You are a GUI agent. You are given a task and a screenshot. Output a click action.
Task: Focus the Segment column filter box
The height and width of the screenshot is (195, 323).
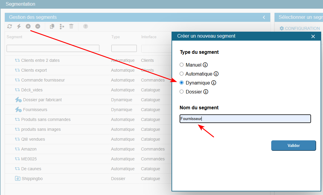coord(53,48)
